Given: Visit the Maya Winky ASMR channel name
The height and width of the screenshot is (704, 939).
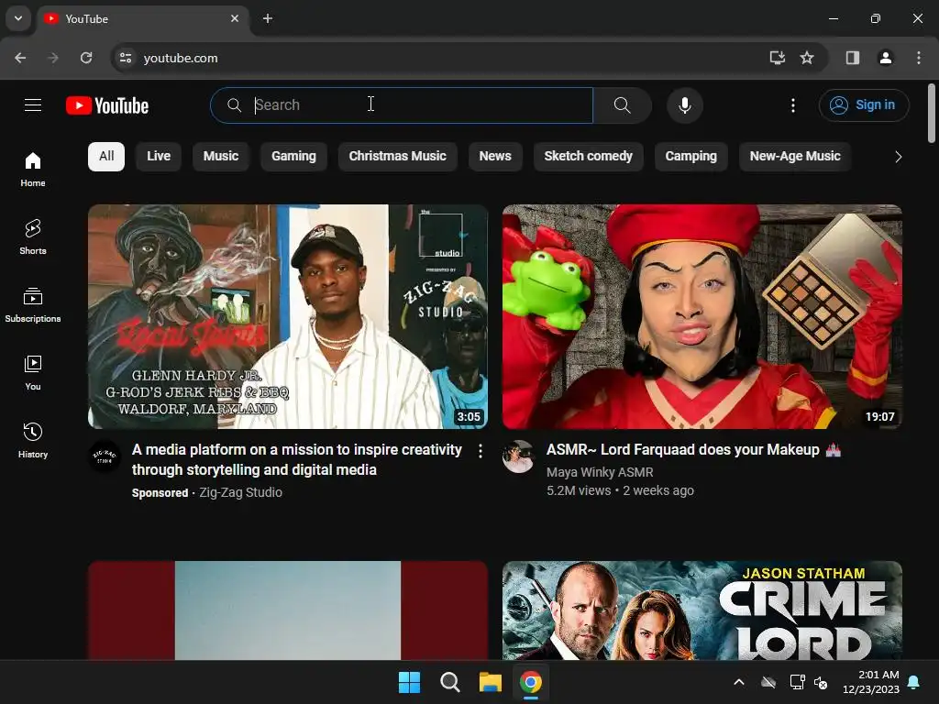Looking at the screenshot, I should (600, 472).
